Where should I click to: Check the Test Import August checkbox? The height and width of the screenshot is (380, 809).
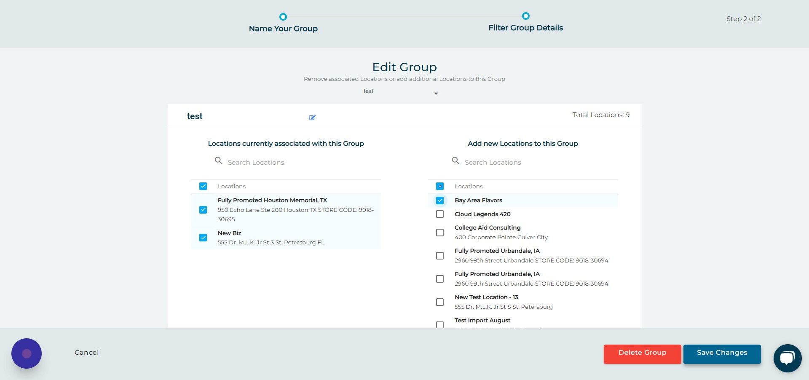coord(440,325)
